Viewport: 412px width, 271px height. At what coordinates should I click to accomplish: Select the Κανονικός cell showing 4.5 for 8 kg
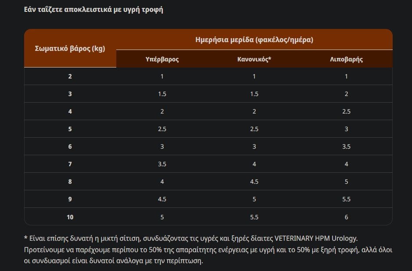tap(254, 182)
